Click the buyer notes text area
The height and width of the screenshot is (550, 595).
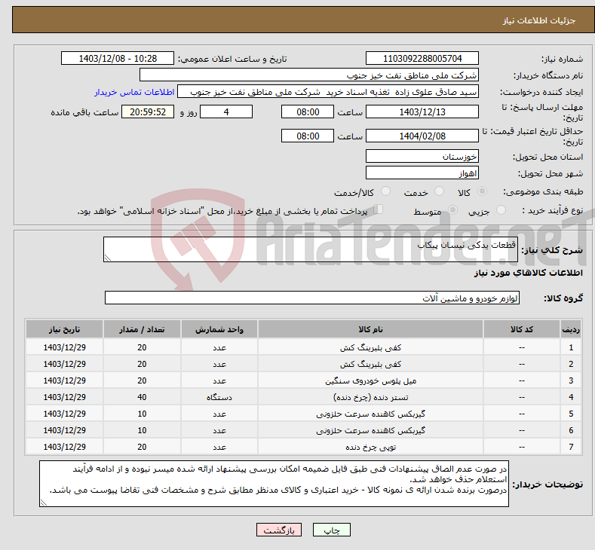click(x=274, y=484)
